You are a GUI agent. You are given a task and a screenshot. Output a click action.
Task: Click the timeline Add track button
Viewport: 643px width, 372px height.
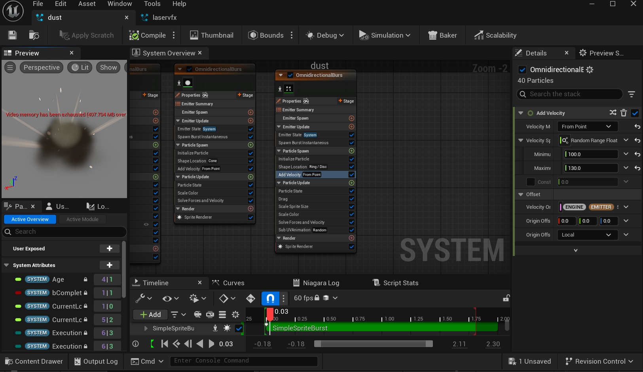tap(150, 315)
